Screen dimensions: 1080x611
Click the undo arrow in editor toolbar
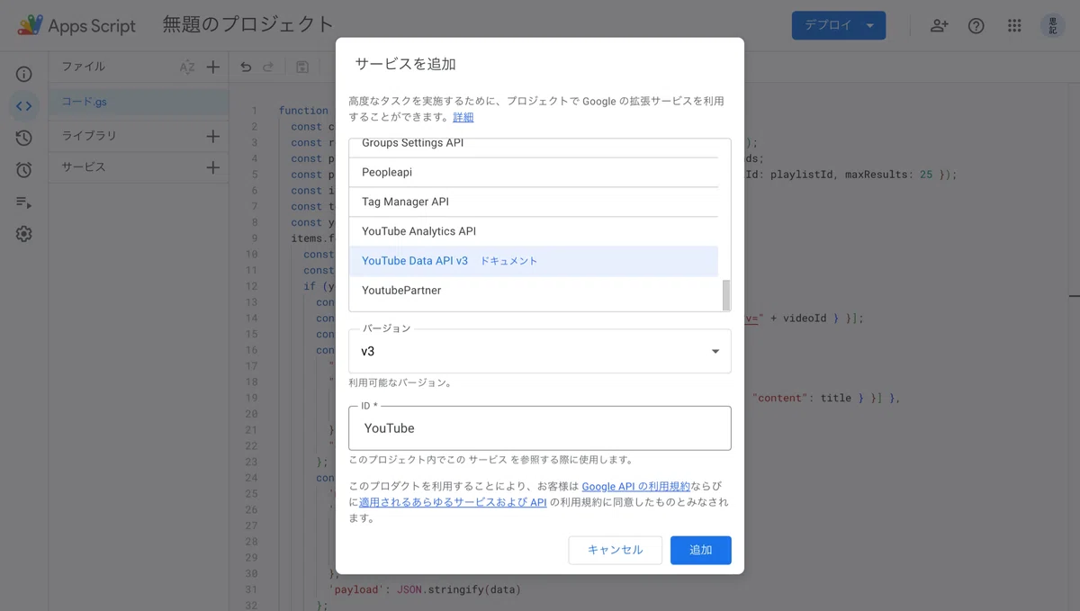pos(246,67)
